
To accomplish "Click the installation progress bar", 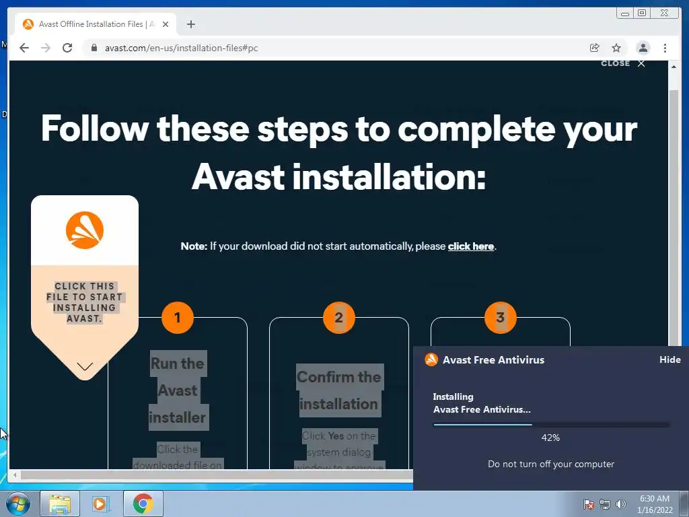I will coord(552,425).
